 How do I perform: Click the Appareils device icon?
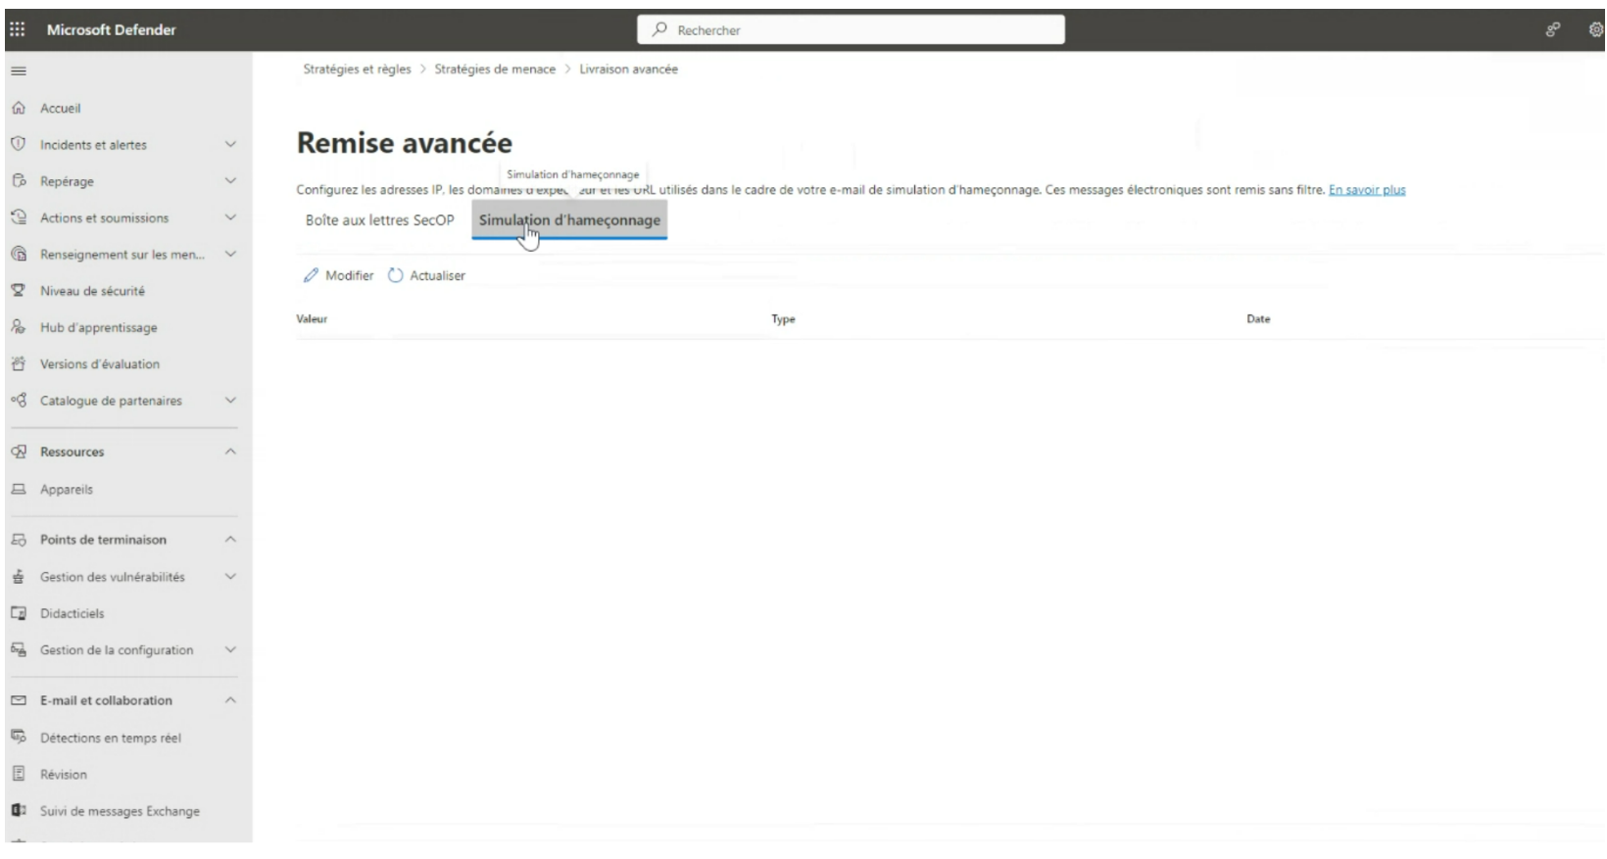pos(18,489)
